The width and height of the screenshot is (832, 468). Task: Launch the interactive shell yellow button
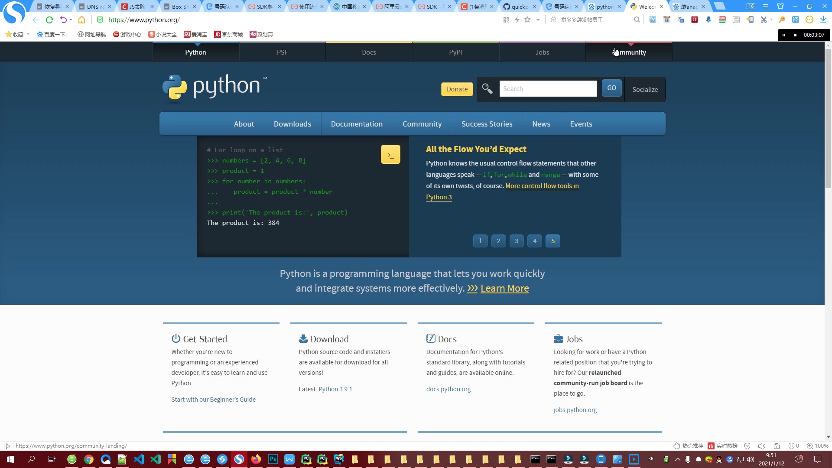(390, 155)
